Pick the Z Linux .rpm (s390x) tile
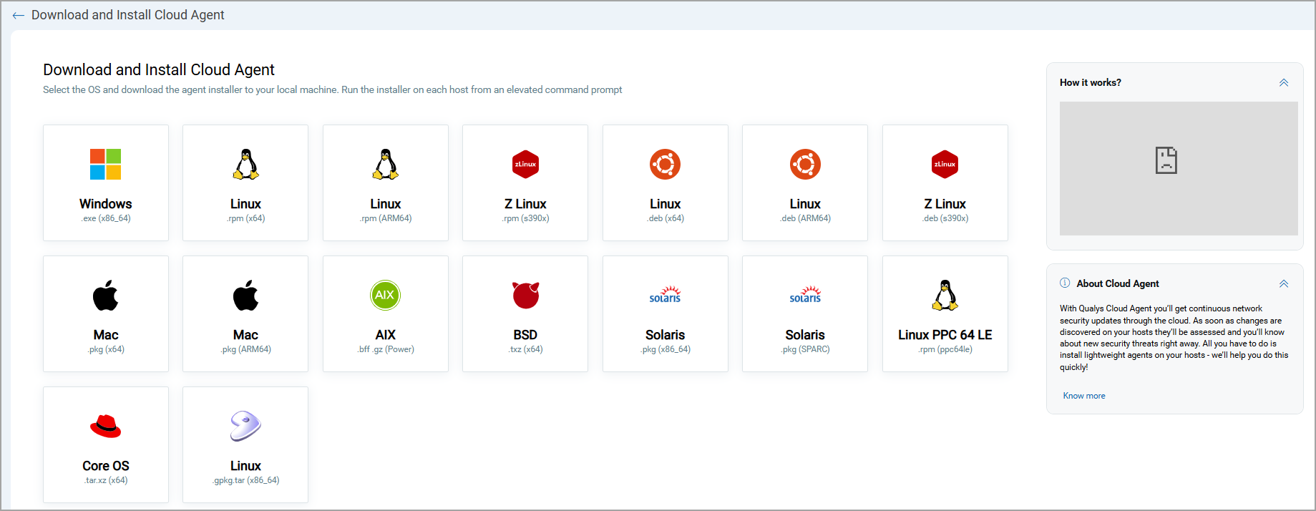This screenshot has width=1316, height=511. 525,182
